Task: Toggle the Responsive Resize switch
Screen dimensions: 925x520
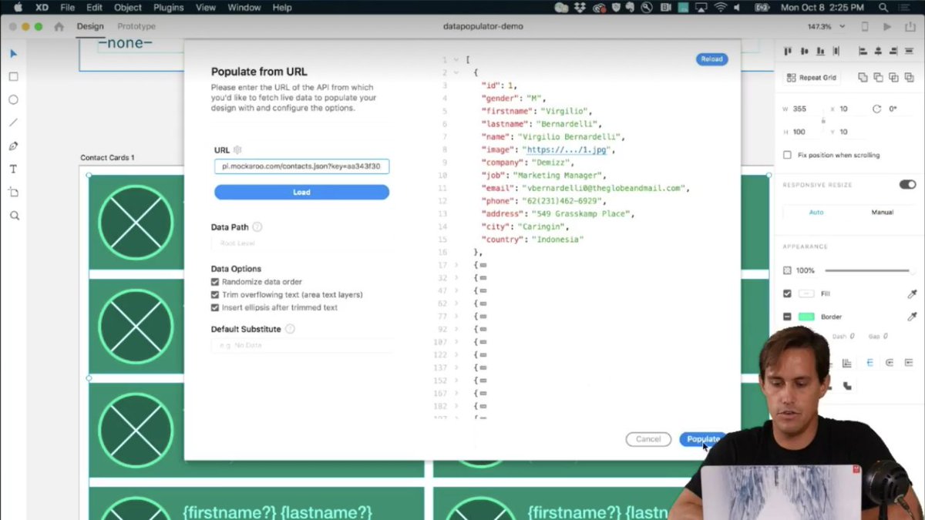Action: 907,185
